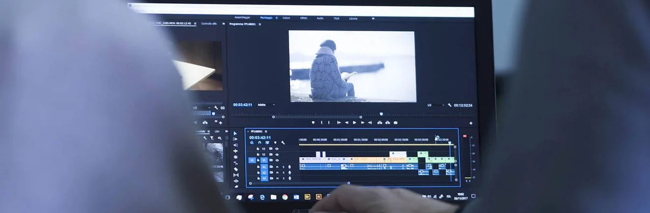Click Project panel search magnifier icon

click(x=220, y=138)
